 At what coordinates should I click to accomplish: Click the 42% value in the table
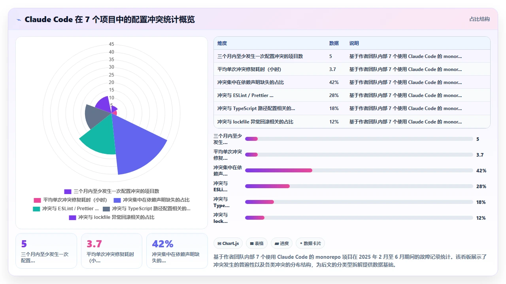[x=334, y=82]
